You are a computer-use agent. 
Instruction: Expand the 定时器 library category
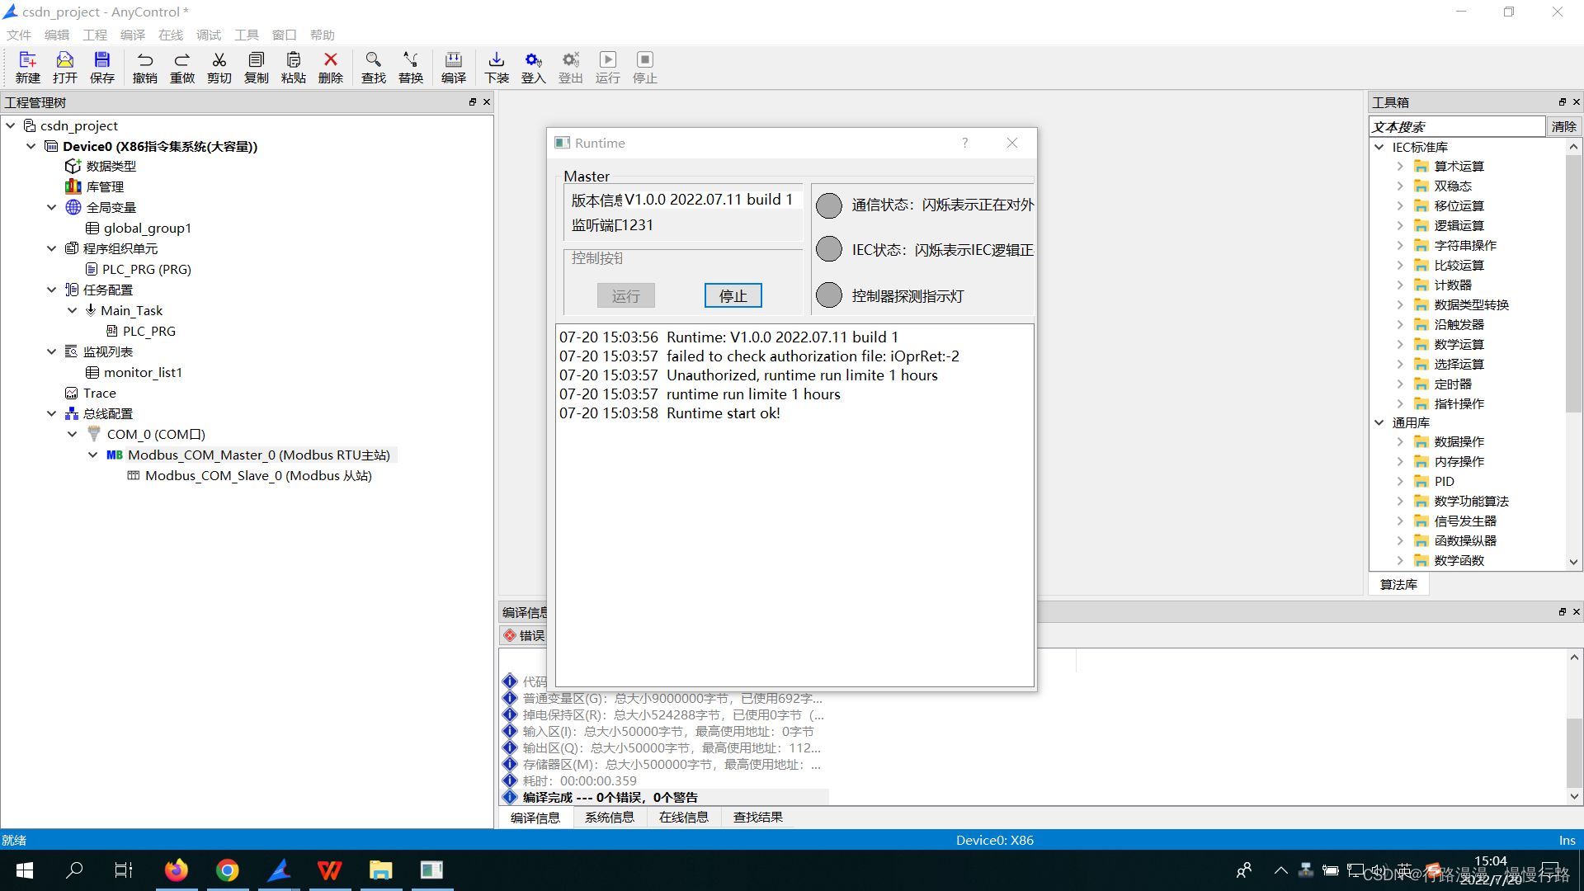pos(1400,384)
